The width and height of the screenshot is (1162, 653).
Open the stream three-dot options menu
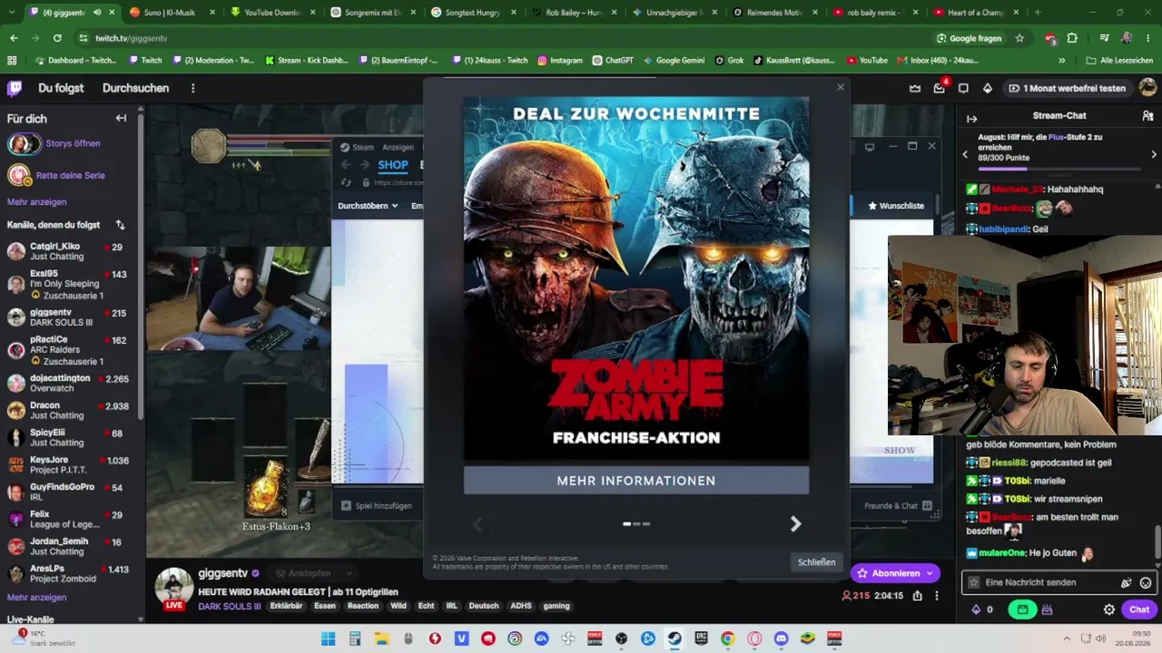pos(936,596)
